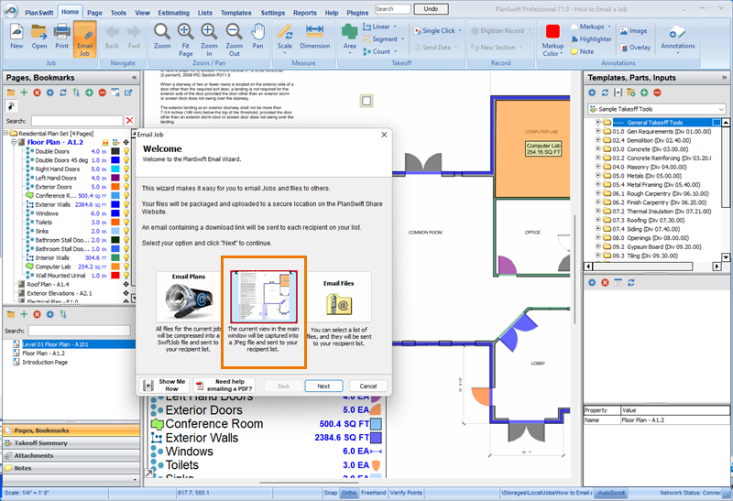
Task: Click gear icon in Templates panel toolbar
Action: pos(592,93)
